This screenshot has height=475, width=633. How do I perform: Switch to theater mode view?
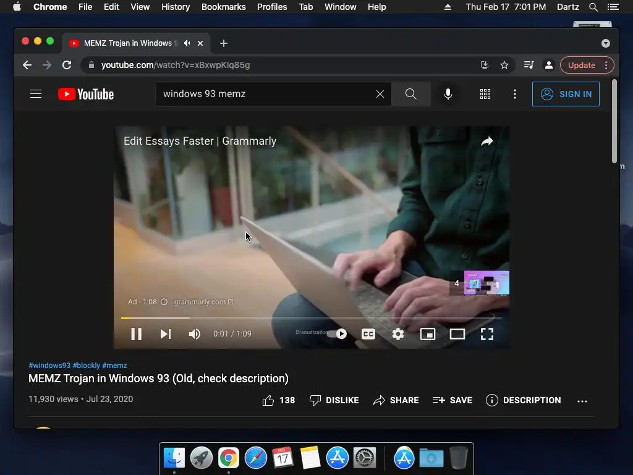tap(457, 334)
